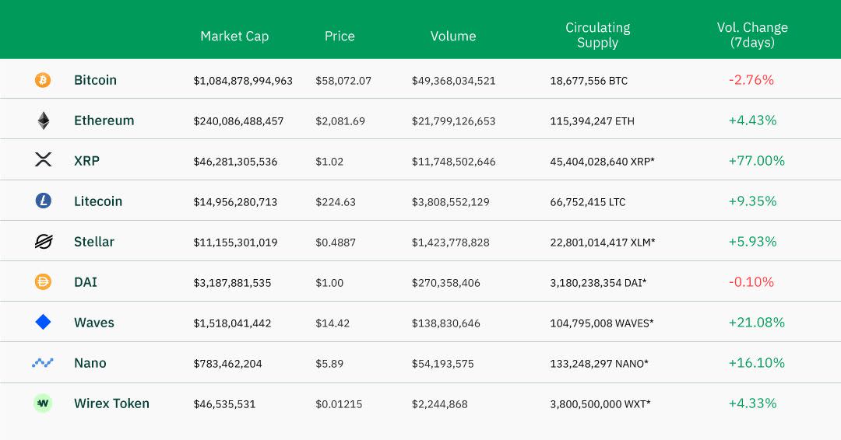The height and width of the screenshot is (440, 841).
Task: Click the Ethereum diamond icon
Action: tap(43, 120)
